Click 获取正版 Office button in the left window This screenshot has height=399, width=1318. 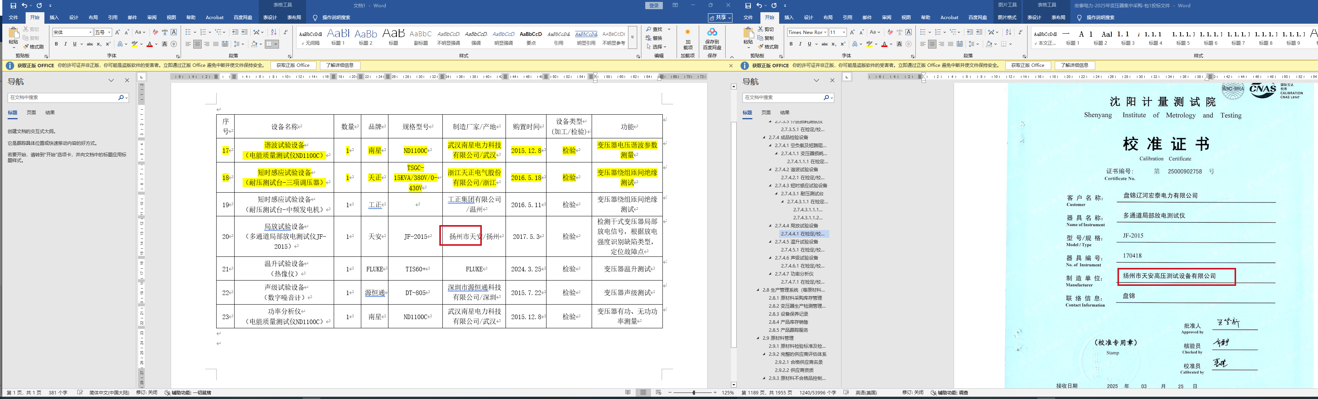click(293, 65)
